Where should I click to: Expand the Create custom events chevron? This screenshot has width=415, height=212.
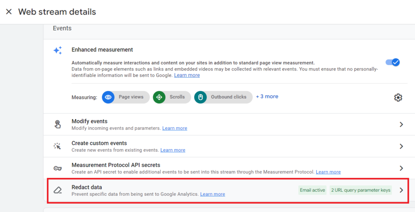point(401,146)
